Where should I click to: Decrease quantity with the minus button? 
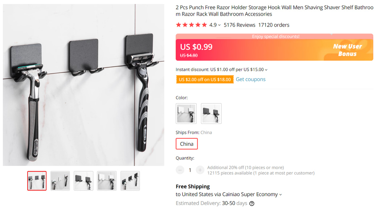pyautogui.click(x=180, y=170)
